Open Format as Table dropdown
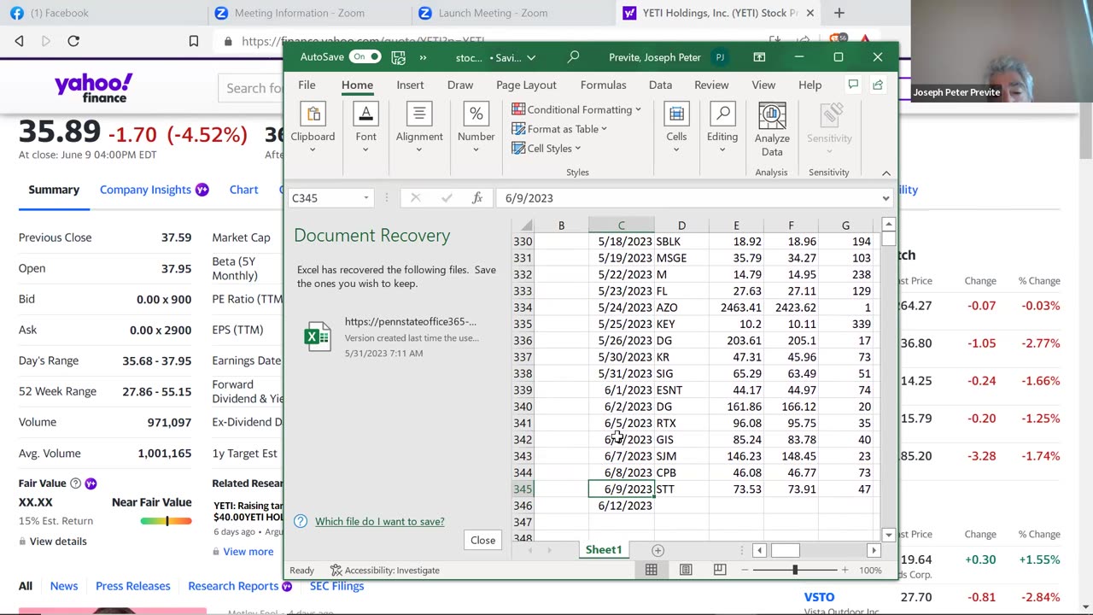Screen dimensions: 1093x615 point(559,129)
